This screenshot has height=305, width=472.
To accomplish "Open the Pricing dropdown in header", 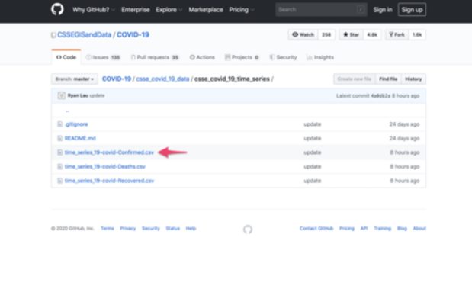I will coord(243,10).
